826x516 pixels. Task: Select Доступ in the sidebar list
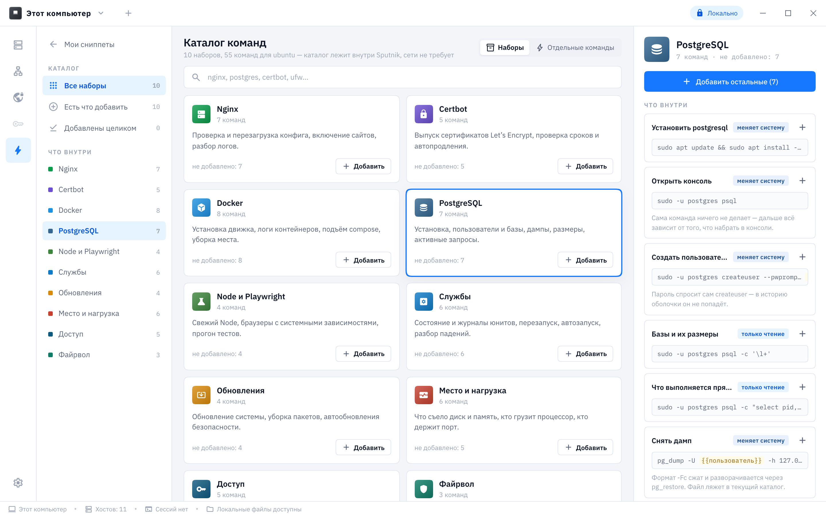click(x=104, y=334)
